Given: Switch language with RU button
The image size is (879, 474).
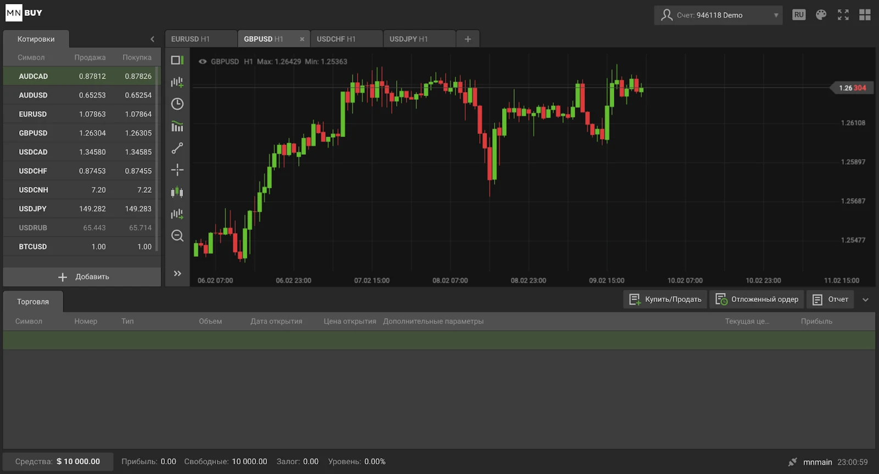Looking at the screenshot, I should (x=799, y=15).
